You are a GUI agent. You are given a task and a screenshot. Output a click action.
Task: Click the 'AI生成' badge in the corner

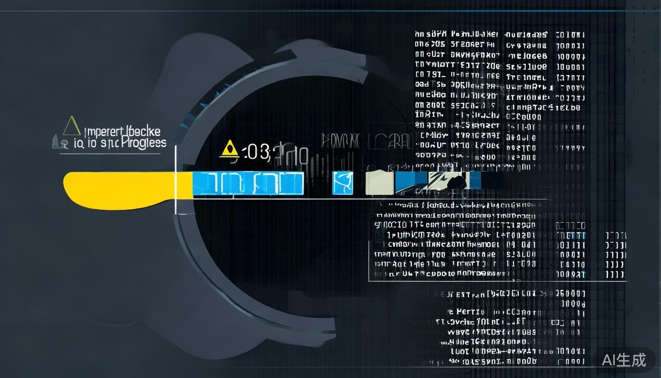coord(624,360)
